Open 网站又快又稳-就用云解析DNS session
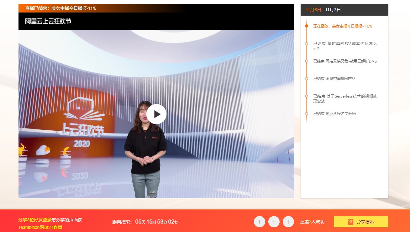Viewport: 410px width, 232px height. (x=345, y=61)
